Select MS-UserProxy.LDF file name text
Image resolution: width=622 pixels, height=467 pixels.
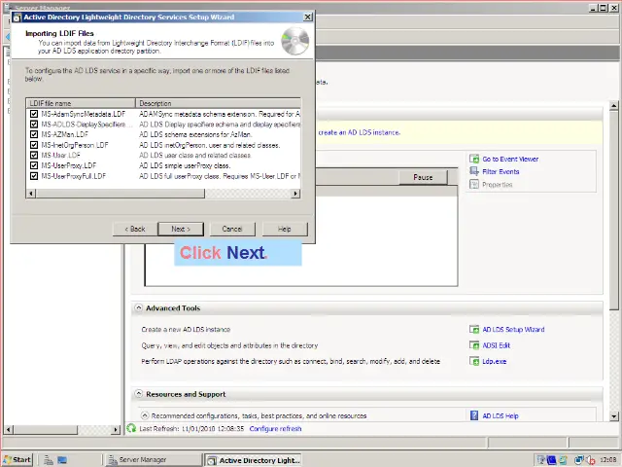pyautogui.click(x=69, y=165)
